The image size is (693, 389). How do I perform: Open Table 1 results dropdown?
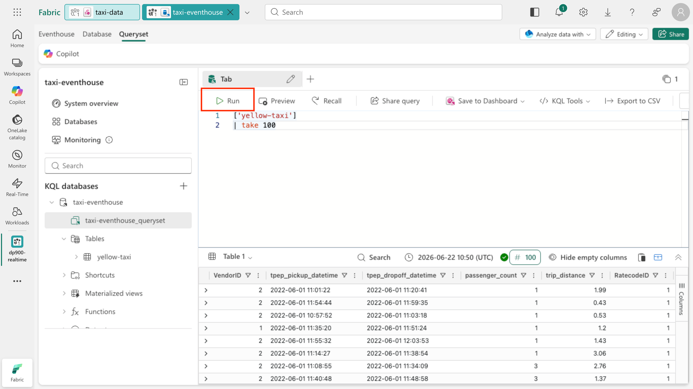(238, 257)
